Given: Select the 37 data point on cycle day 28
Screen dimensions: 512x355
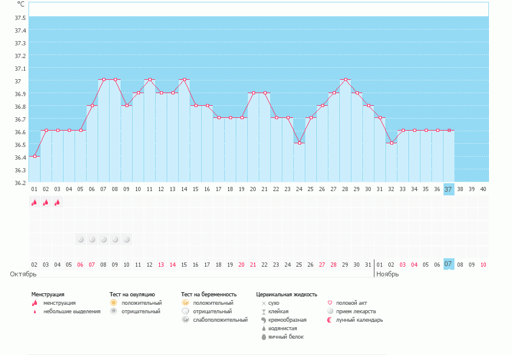Looking at the screenshot, I should 345,80.
